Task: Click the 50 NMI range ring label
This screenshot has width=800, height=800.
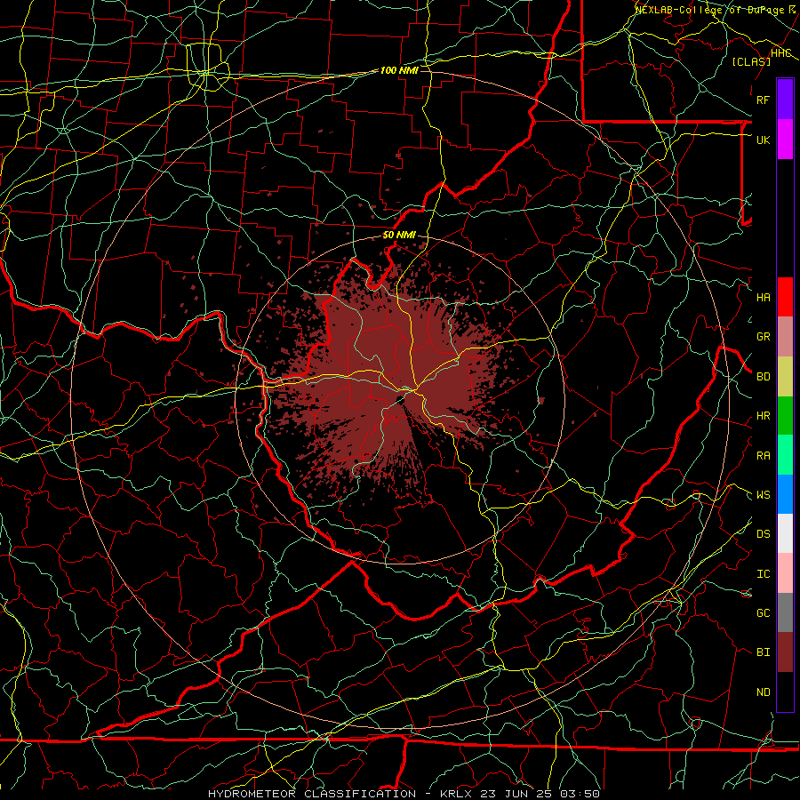Action: [x=399, y=236]
